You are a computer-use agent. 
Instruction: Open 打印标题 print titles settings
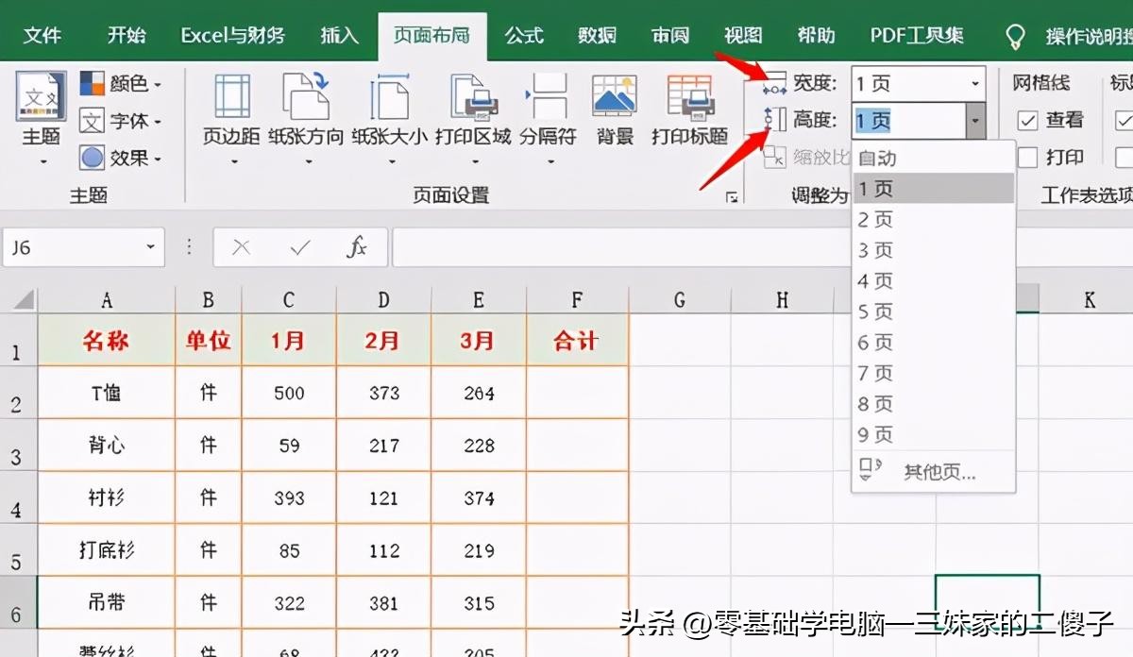point(689,99)
